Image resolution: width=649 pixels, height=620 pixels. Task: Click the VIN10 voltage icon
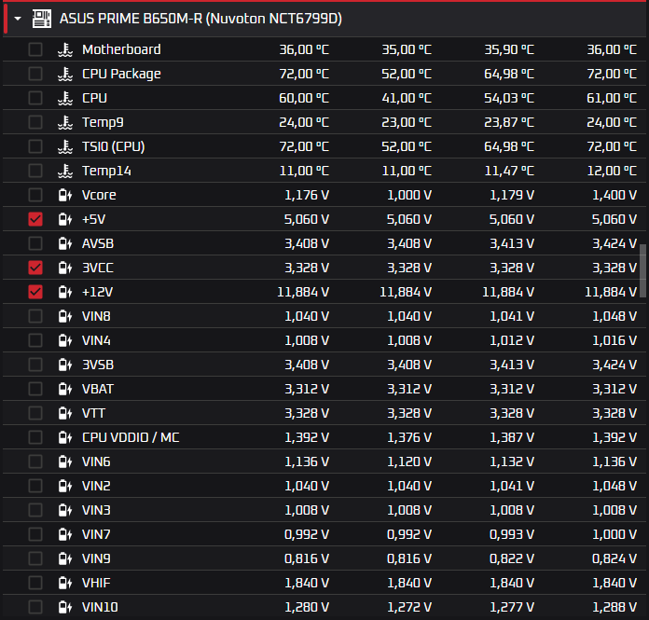[x=65, y=607]
